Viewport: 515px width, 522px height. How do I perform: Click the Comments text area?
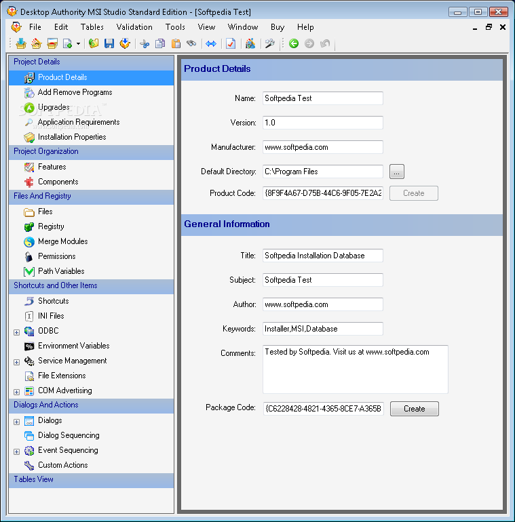pos(356,369)
